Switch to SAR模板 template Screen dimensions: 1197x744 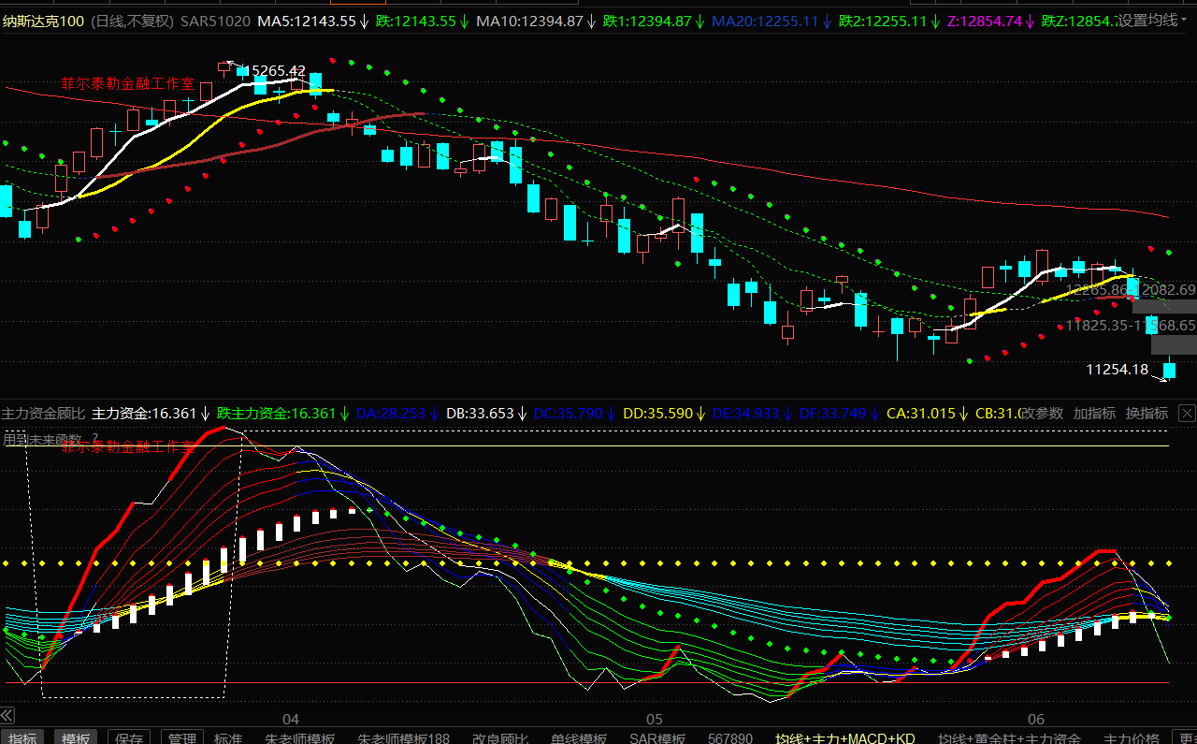click(656, 737)
